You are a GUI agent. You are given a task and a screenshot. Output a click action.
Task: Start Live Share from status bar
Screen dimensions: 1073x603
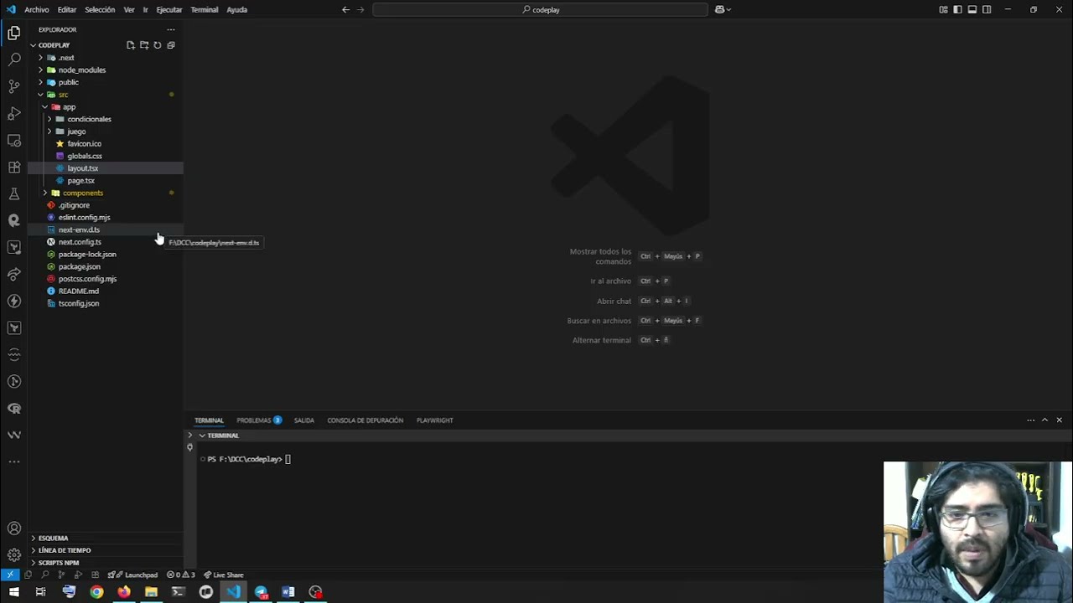click(223, 575)
